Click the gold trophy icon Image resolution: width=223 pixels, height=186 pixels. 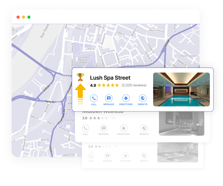click(80, 77)
